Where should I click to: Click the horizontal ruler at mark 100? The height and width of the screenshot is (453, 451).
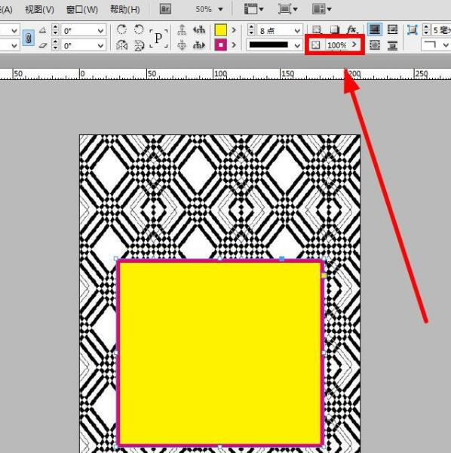(219, 74)
